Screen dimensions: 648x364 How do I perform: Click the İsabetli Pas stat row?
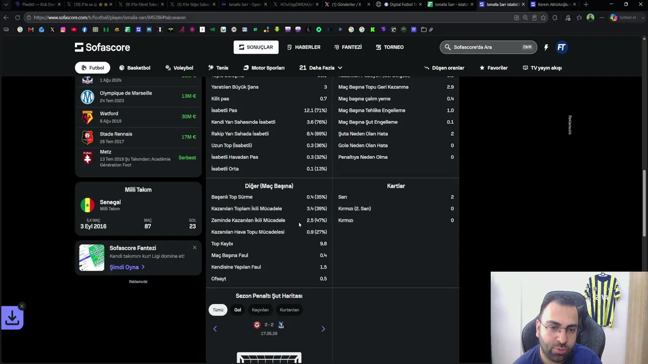269,110
